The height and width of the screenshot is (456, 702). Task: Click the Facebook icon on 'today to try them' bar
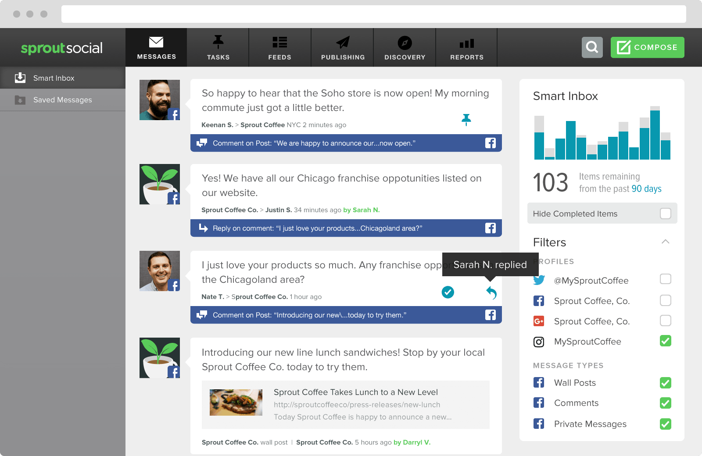[491, 315]
